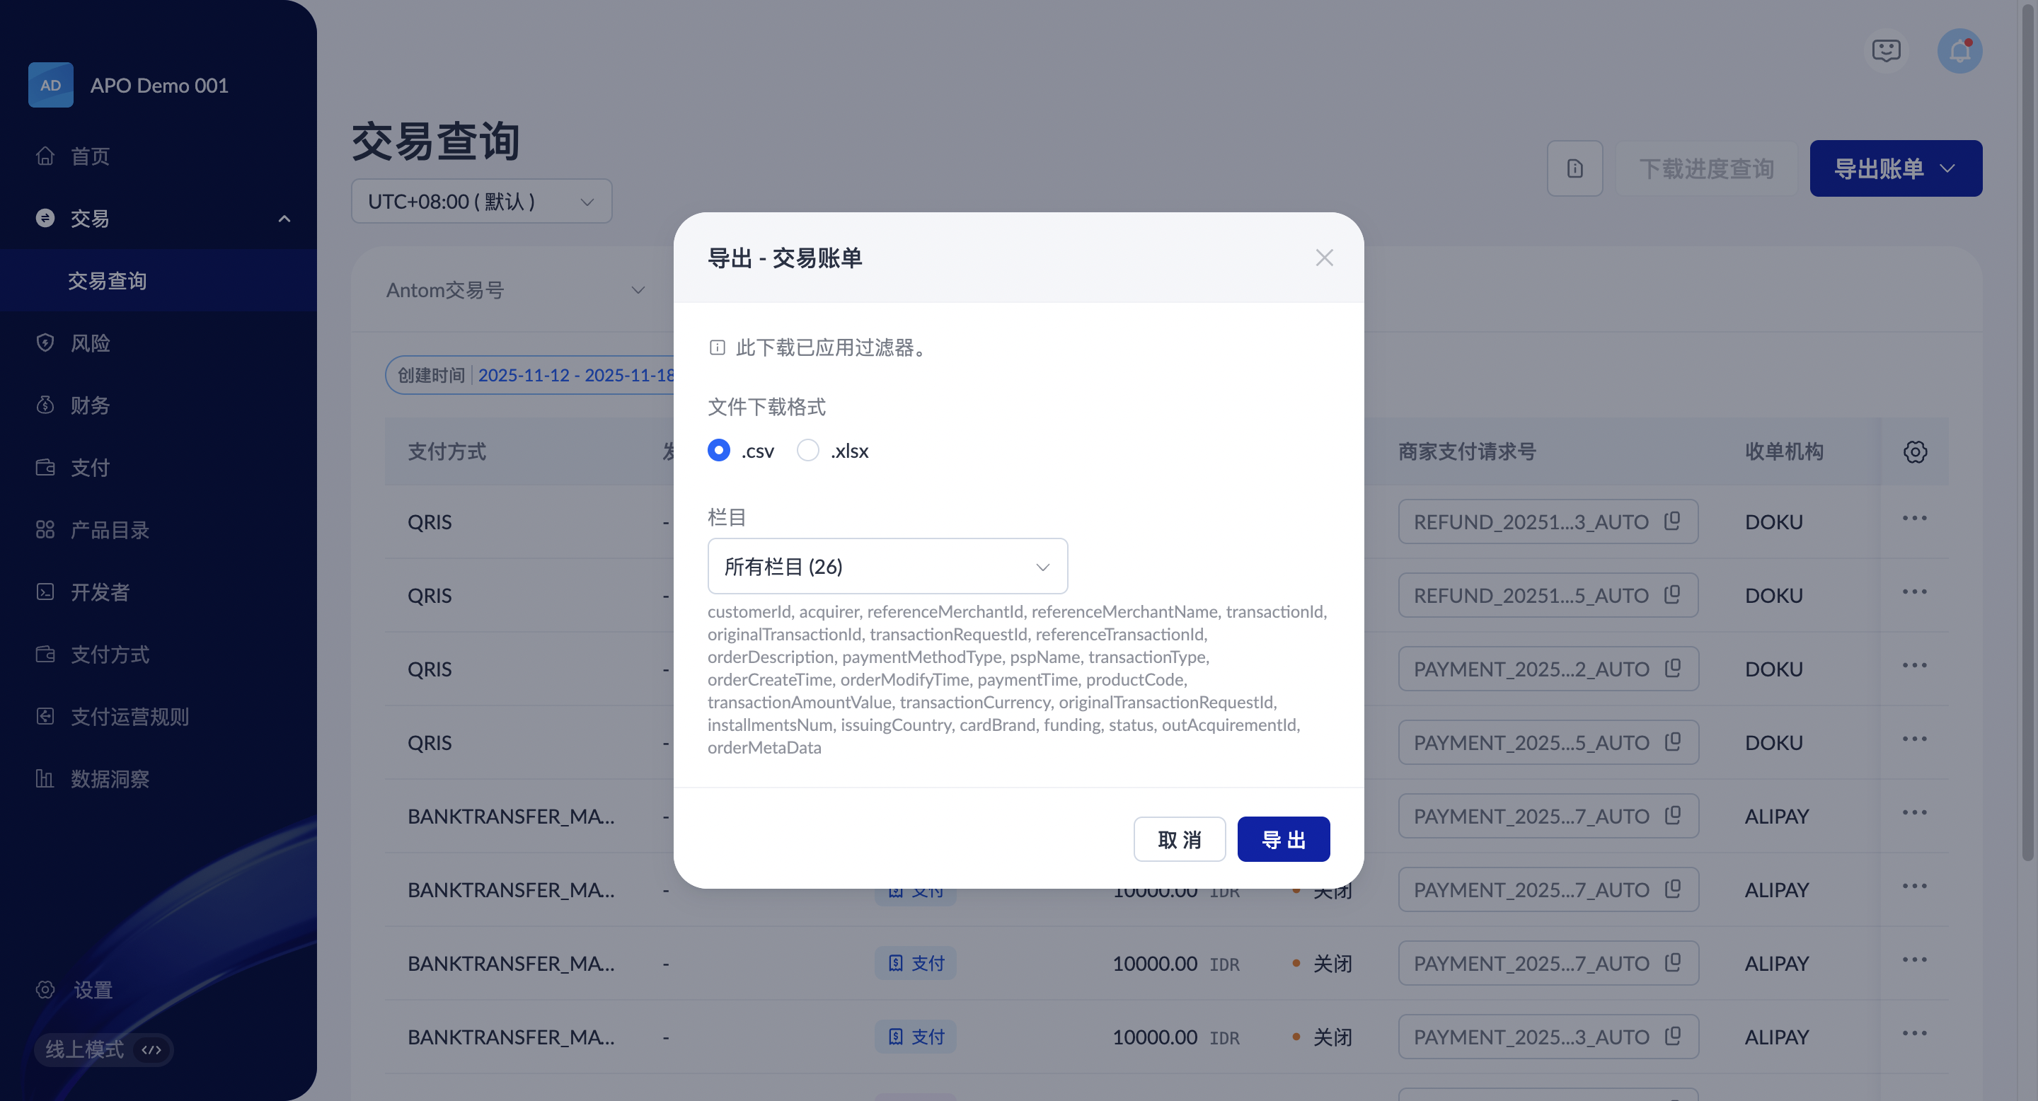Screen dimensions: 2038x1101
Task: Close the 导出 - 交易账单 dialog
Action: [x=1323, y=258]
